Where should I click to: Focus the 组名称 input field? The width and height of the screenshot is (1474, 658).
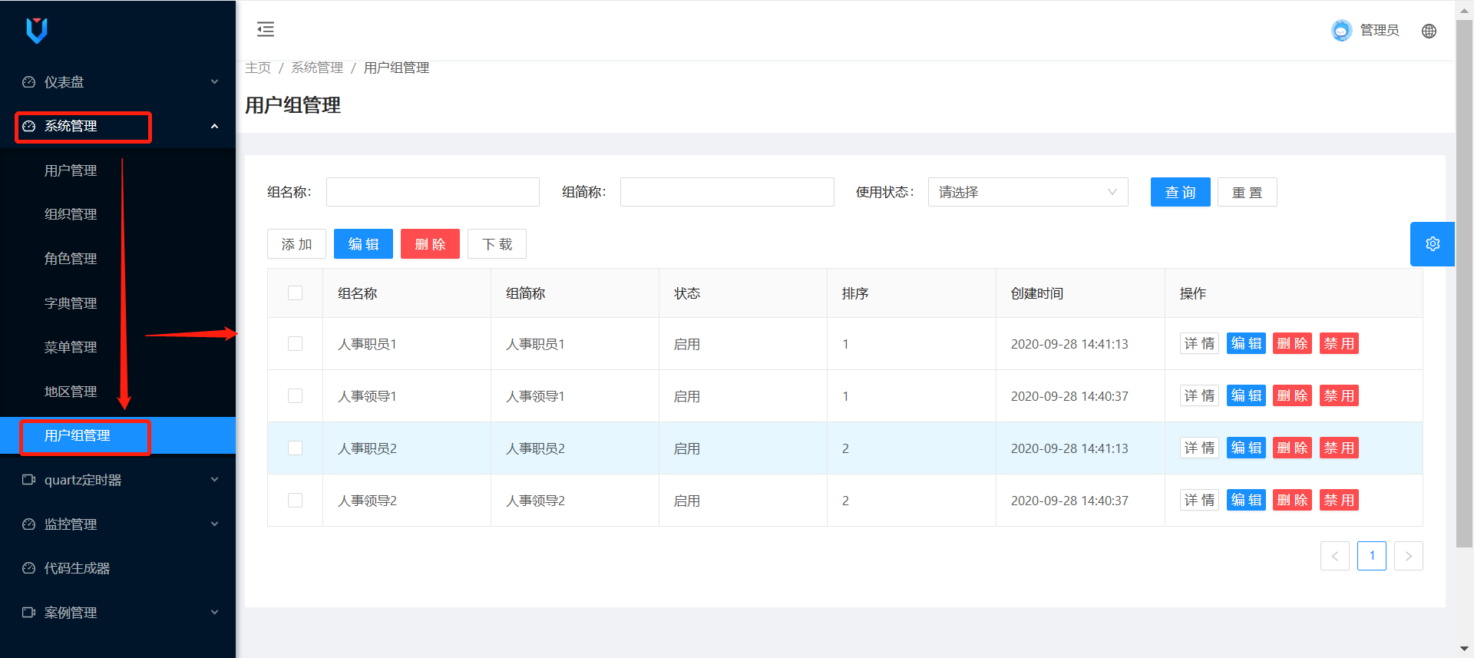(x=433, y=192)
